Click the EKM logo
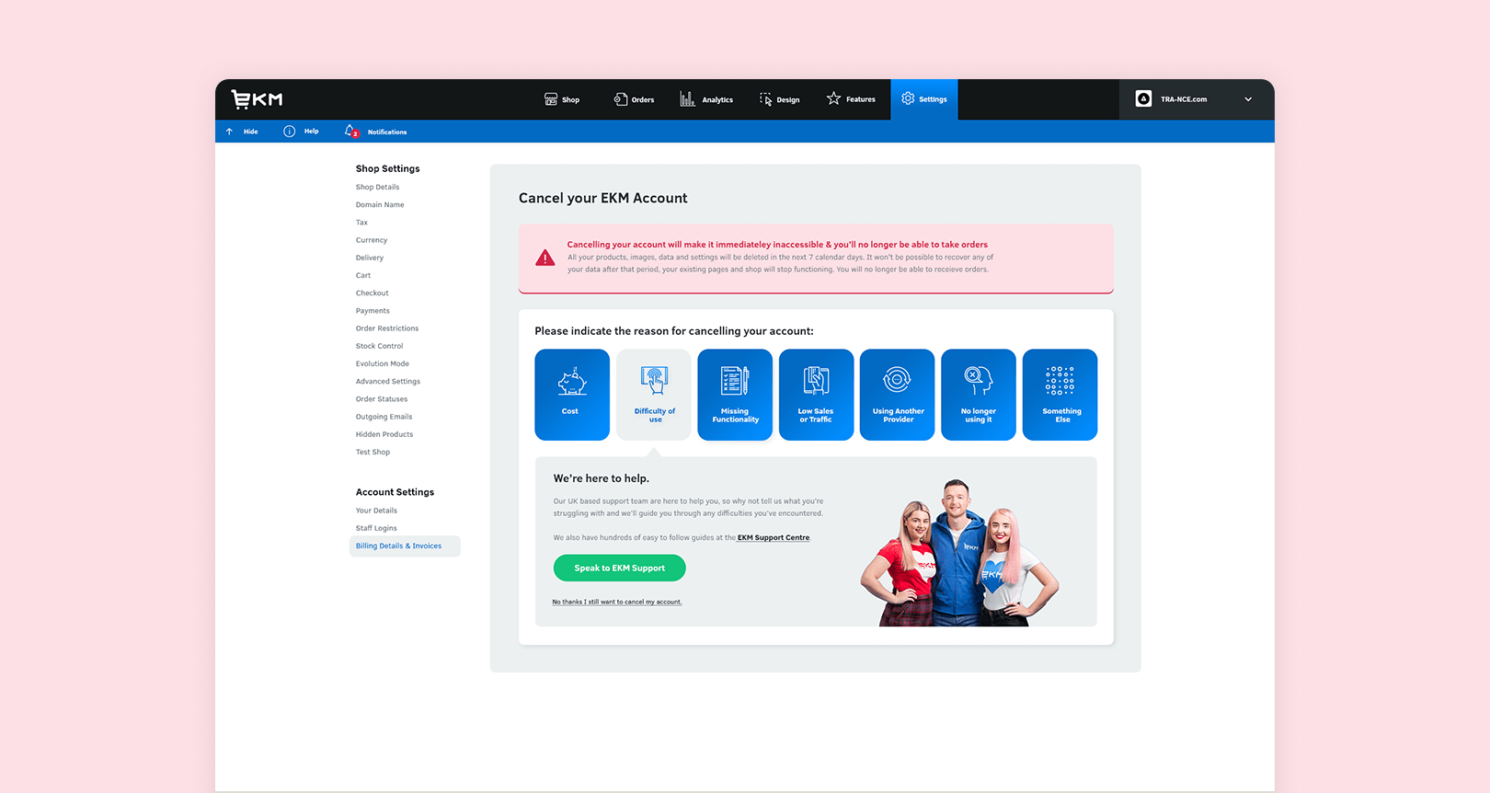 (257, 99)
